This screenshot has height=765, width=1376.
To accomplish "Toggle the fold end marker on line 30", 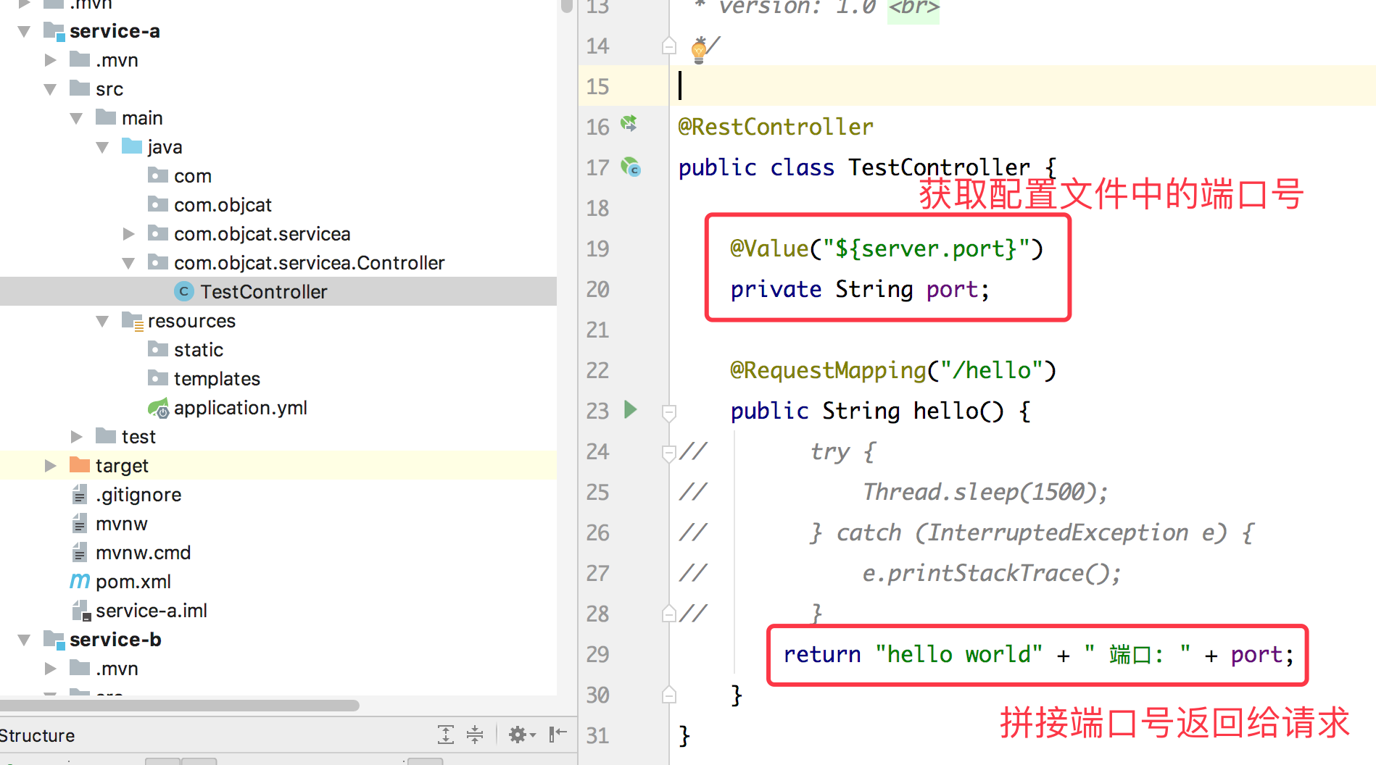I will [669, 695].
